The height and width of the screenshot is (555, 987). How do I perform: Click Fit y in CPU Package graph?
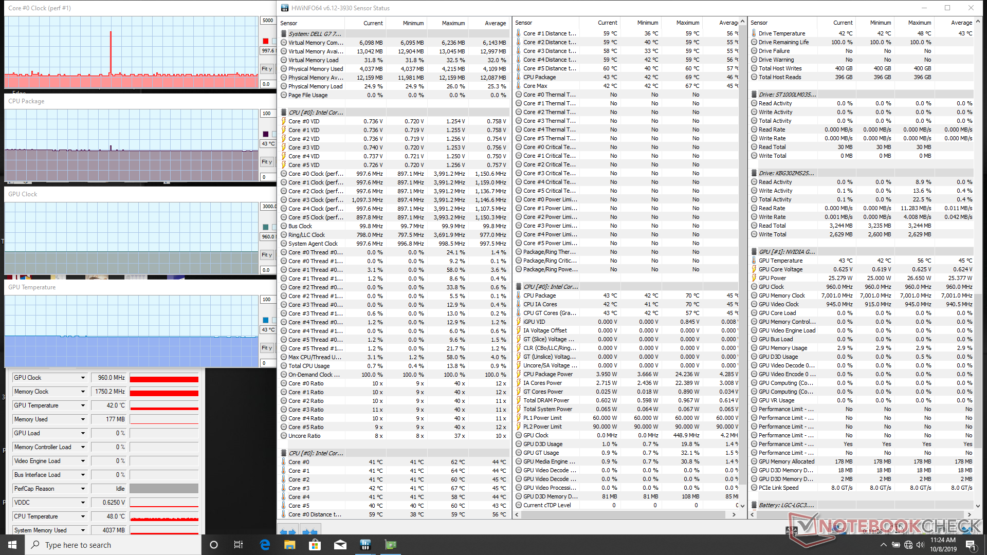point(267,162)
